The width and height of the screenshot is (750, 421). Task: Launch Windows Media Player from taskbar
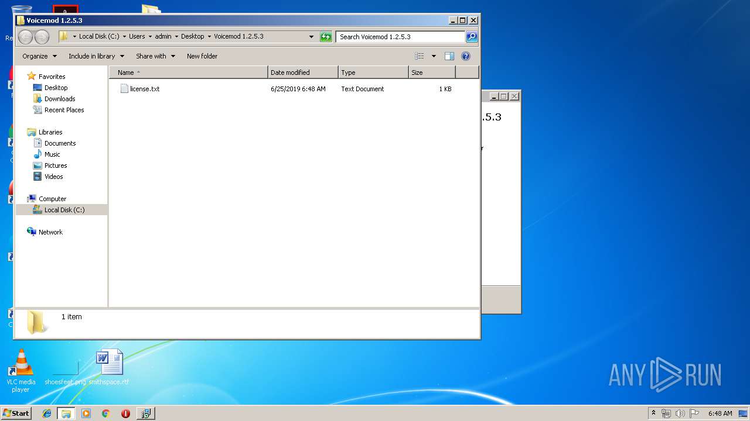[x=86, y=413]
